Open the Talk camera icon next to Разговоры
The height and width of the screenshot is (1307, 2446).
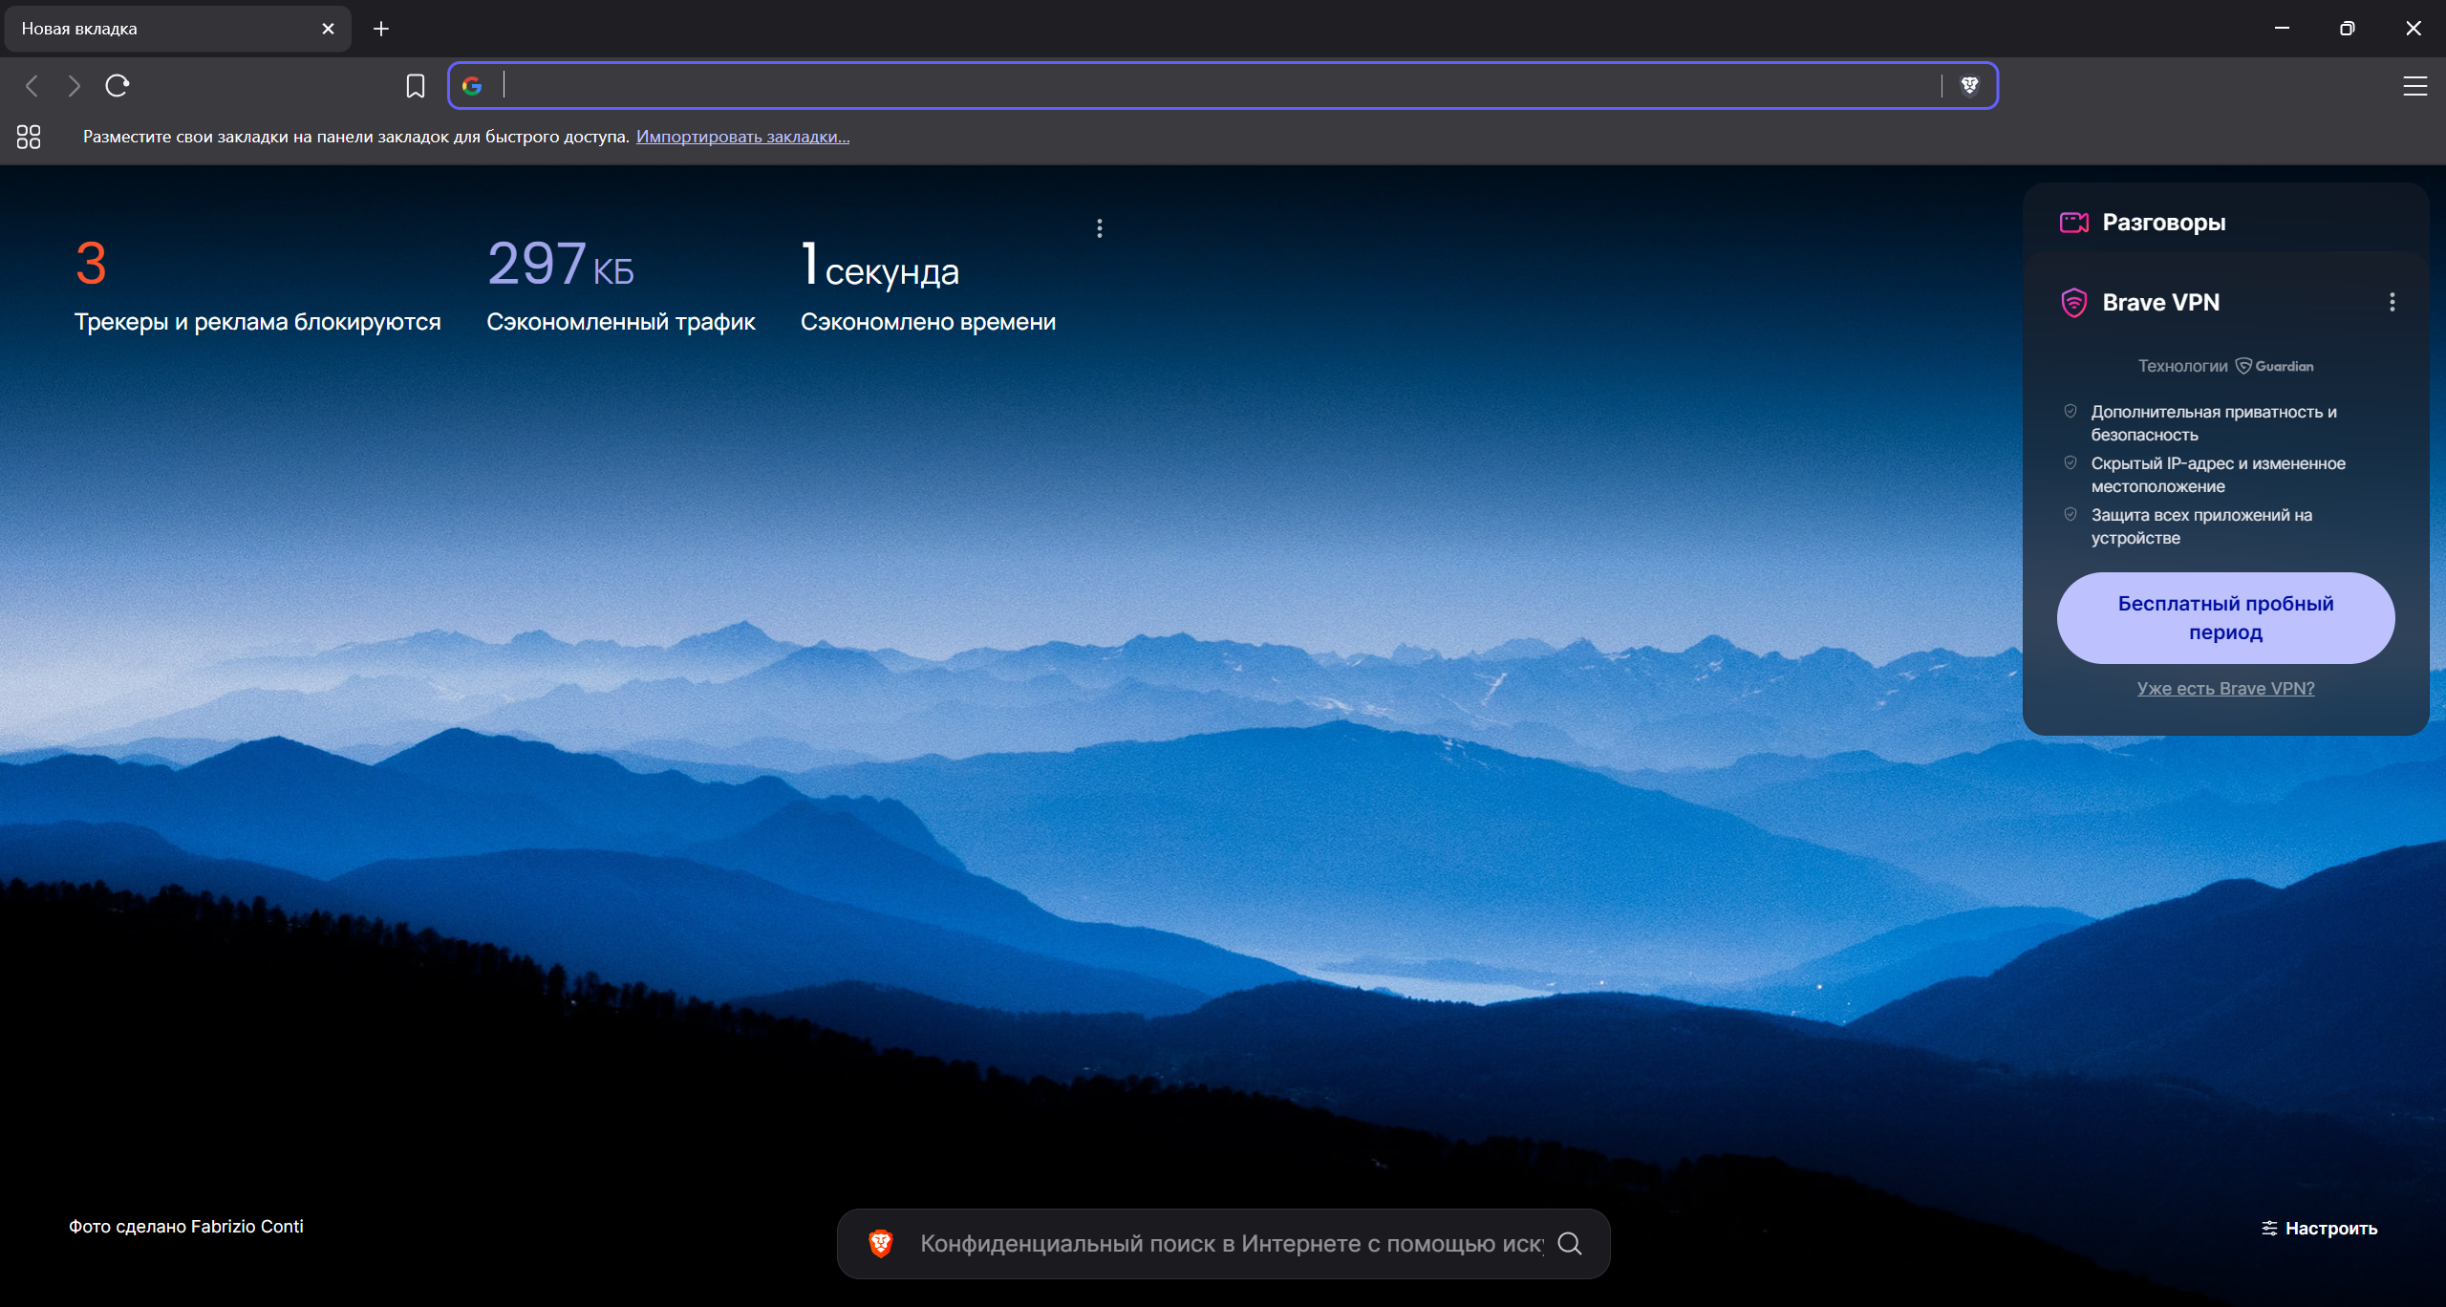coord(2073,223)
